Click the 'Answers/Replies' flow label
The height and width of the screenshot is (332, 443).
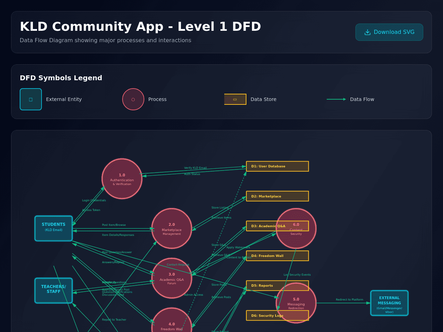coord(113,262)
